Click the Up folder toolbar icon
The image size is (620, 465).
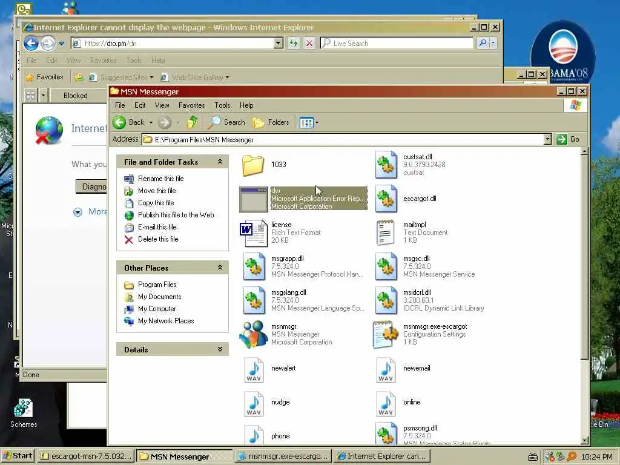(x=193, y=122)
